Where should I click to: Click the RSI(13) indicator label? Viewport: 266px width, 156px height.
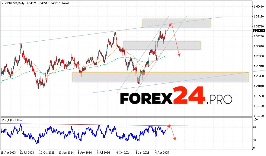point(11,120)
